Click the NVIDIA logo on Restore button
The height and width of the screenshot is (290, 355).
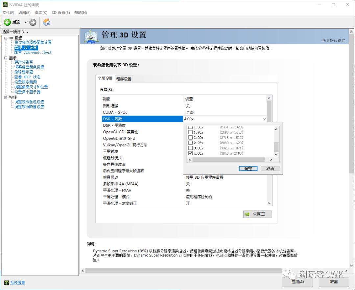(x=247, y=214)
